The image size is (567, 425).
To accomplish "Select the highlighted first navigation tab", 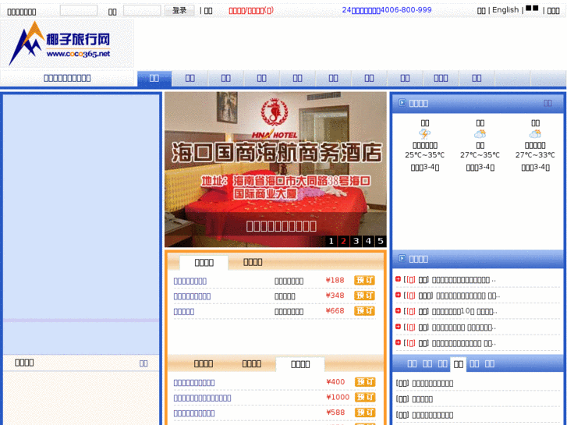I will [154, 78].
